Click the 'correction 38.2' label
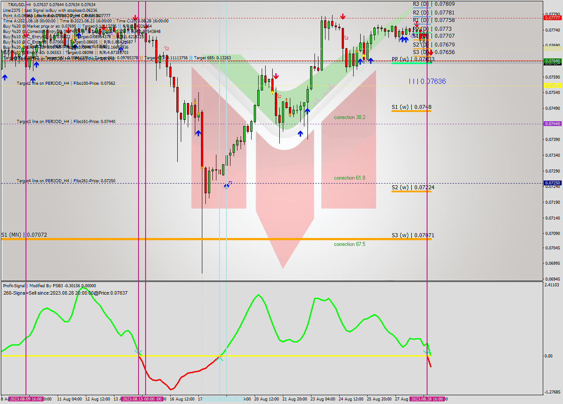The width and height of the screenshot is (563, 404). pyautogui.click(x=350, y=117)
